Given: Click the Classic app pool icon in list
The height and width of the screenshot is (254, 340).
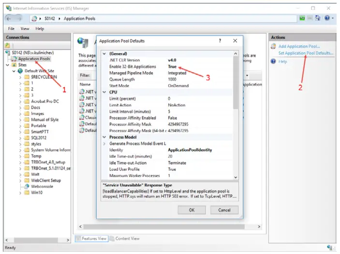Looking at the screenshot, I should click(82, 118).
